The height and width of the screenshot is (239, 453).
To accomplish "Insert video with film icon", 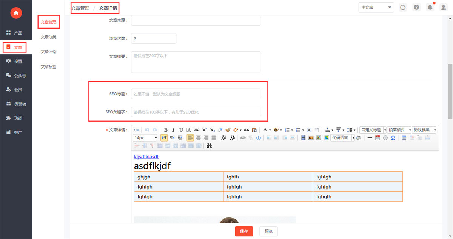I will tap(303, 138).
